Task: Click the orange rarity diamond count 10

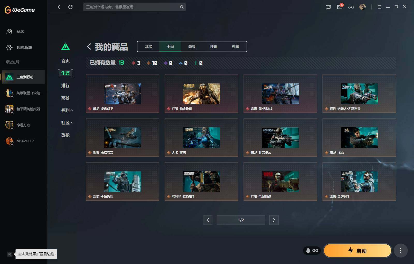Action: [152, 63]
